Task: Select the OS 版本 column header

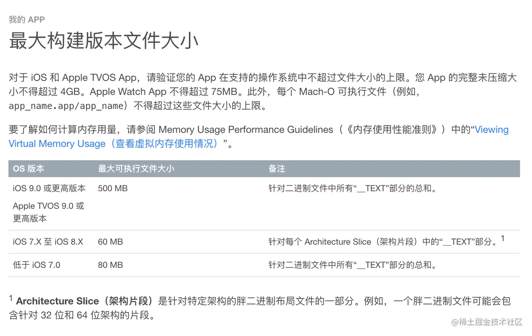Action: tap(28, 169)
